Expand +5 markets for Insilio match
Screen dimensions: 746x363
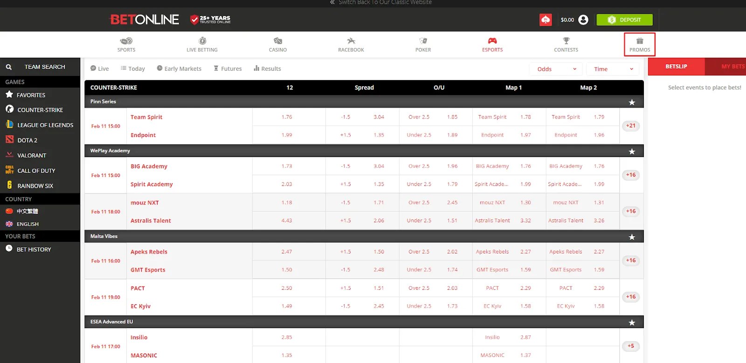tap(631, 346)
